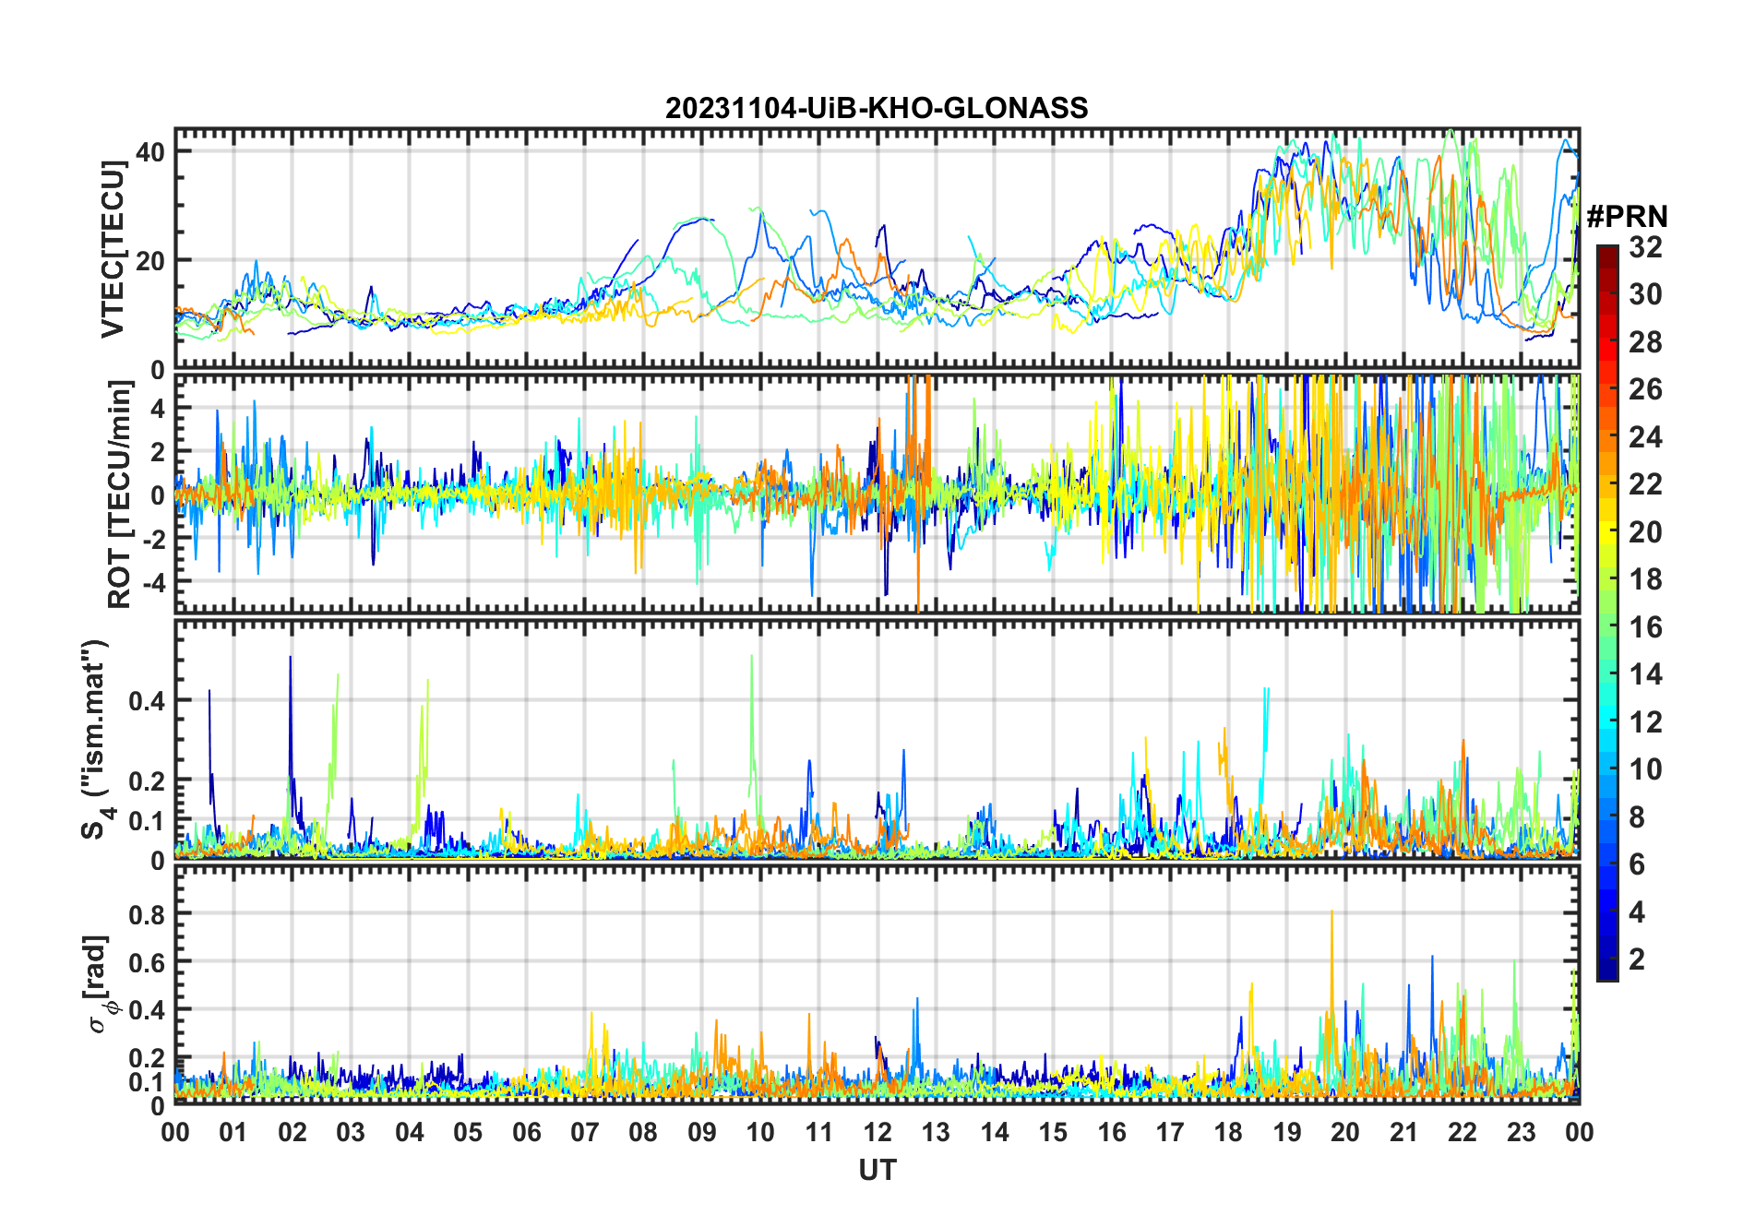Image resolution: width=1755 pixels, height=1227 pixels.
Task: Click the 32 tick on the PRN colorbar
Action: (x=1645, y=246)
